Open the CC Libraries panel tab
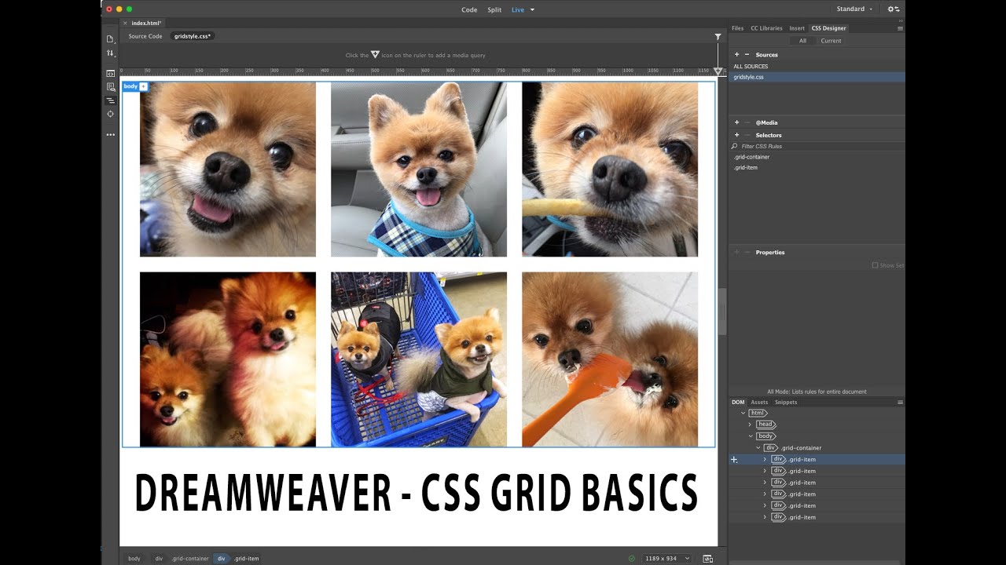This screenshot has height=565, width=1006. point(766,28)
